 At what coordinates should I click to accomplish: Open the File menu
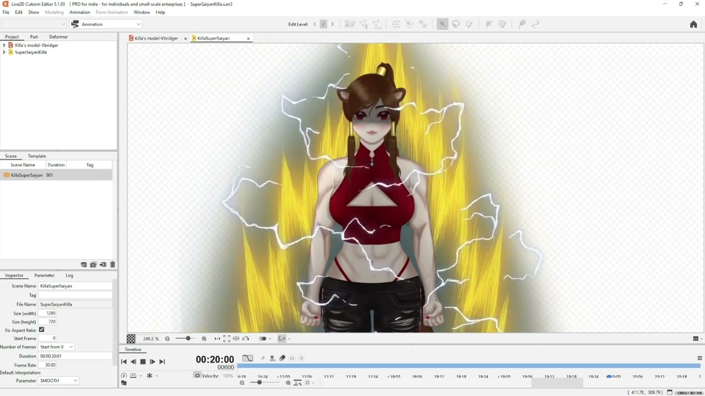coord(6,12)
